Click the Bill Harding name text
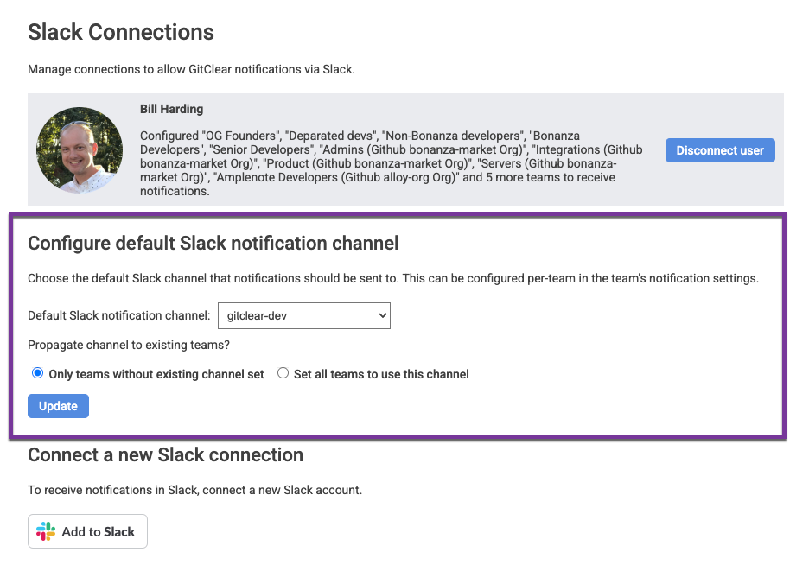Viewport: 809px width, 584px height. click(171, 110)
